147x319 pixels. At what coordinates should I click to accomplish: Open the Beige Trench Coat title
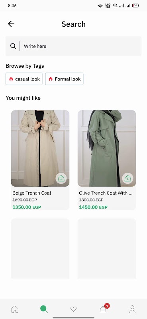pyautogui.click(x=32, y=193)
